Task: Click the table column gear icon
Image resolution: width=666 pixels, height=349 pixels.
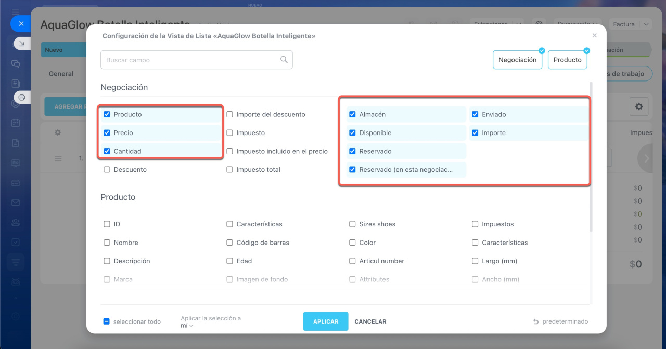Action: click(58, 132)
